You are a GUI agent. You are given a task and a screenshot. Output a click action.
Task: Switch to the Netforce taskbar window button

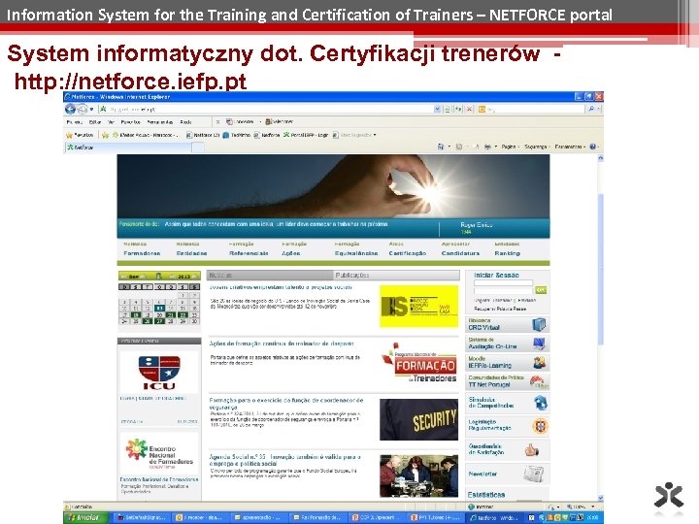click(x=493, y=517)
